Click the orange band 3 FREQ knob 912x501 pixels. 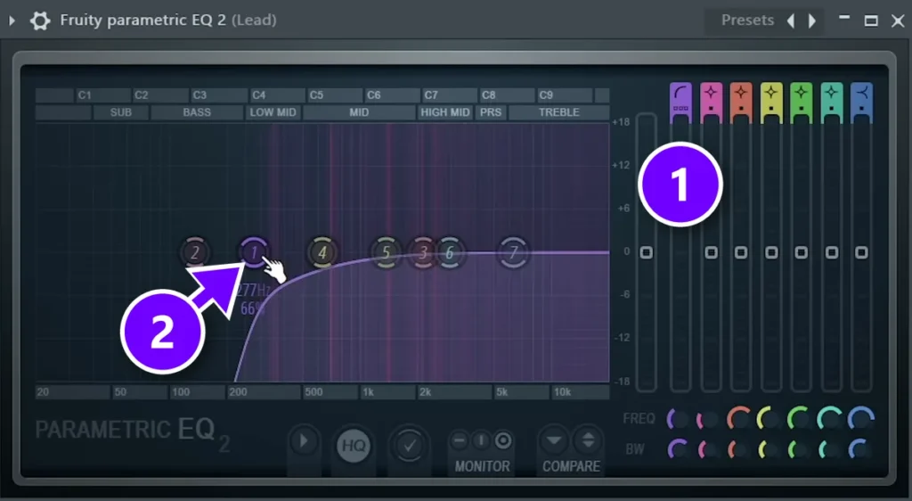tap(740, 419)
